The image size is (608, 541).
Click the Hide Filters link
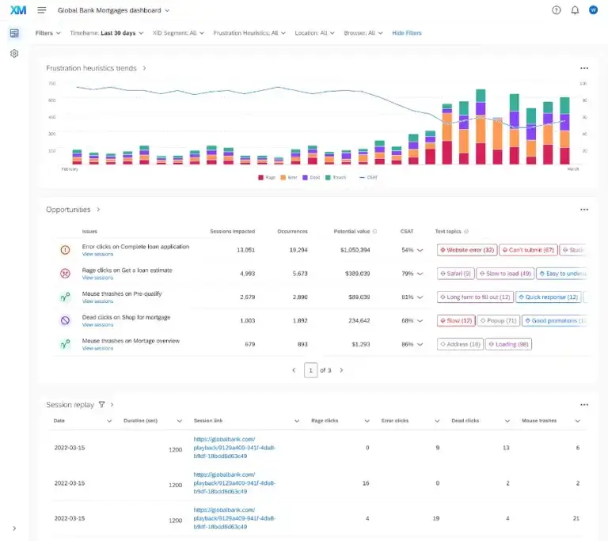pos(407,33)
